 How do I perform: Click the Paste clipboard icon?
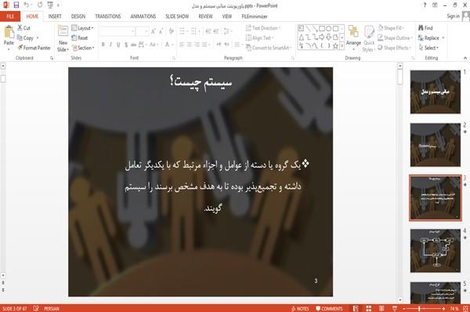click(9, 32)
